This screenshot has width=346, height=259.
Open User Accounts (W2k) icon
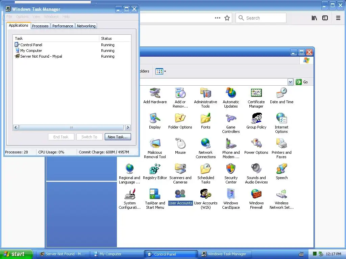click(x=206, y=199)
